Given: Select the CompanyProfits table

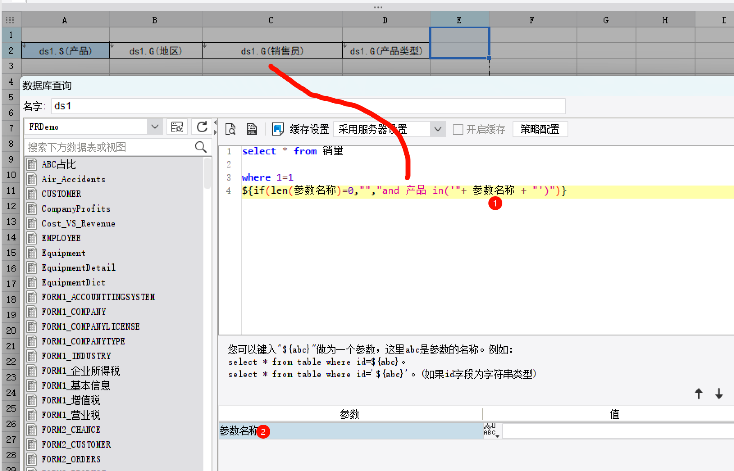Looking at the screenshot, I should [x=76, y=208].
